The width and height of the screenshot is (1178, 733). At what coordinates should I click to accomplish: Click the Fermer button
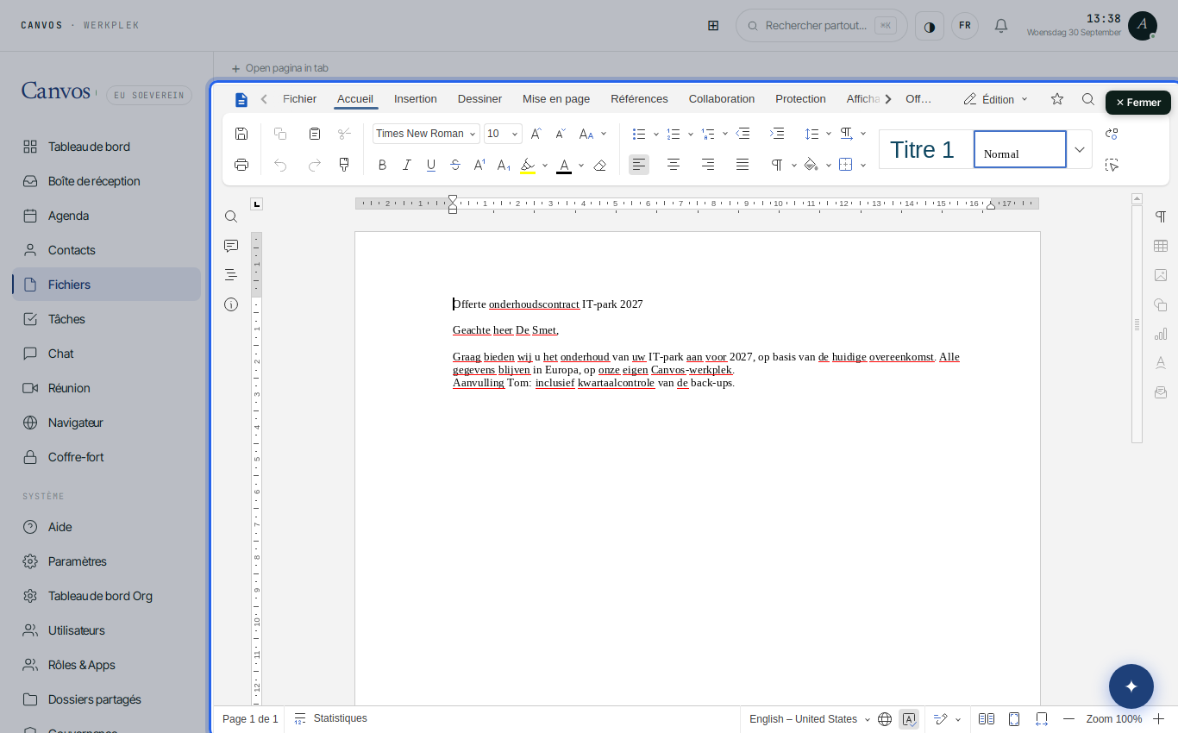(x=1138, y=103)
